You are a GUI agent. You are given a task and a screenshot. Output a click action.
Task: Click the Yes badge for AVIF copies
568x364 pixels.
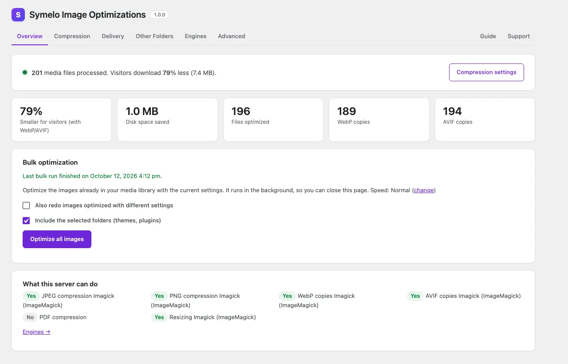pyautogui.click(x=415, y=296)
